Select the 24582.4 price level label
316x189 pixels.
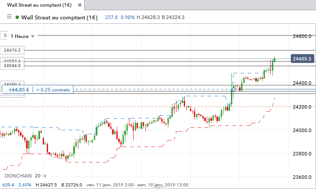tap(12, 60)
